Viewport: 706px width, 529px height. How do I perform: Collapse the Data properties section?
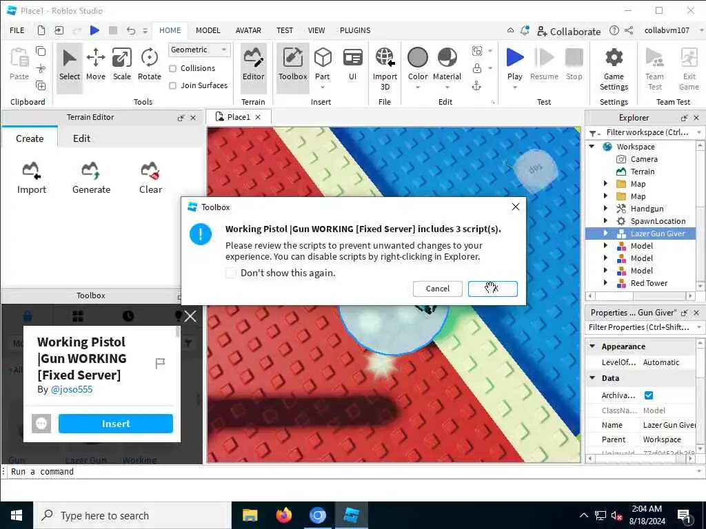(592, 378)
